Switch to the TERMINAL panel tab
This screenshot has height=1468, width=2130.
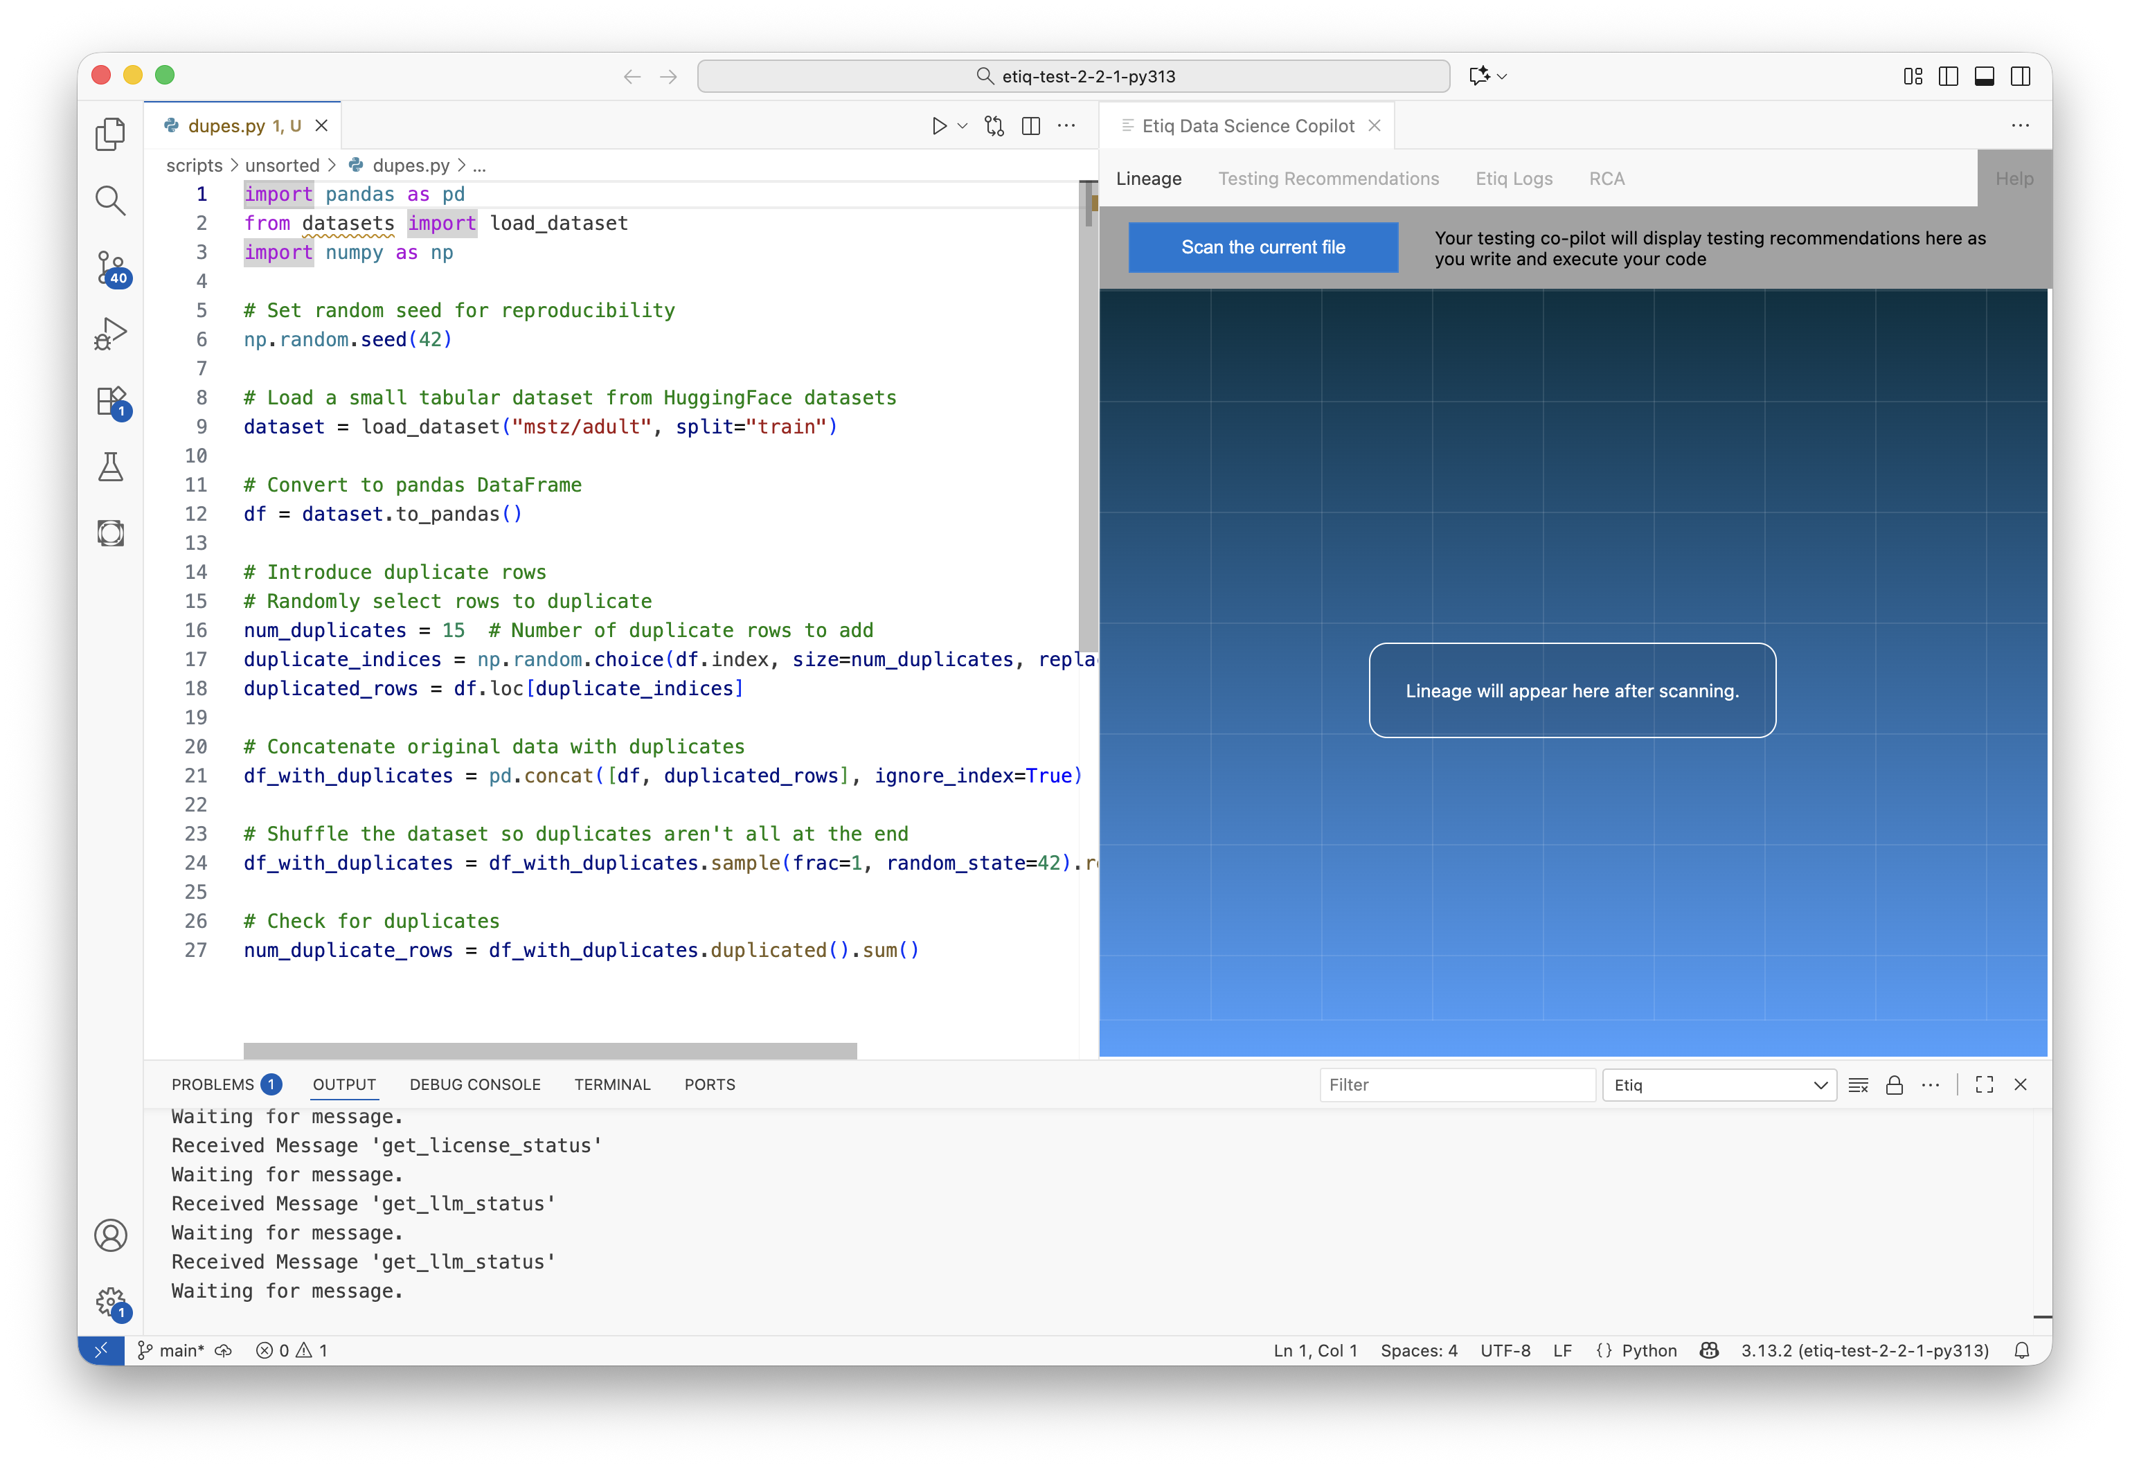point(611,1084)
